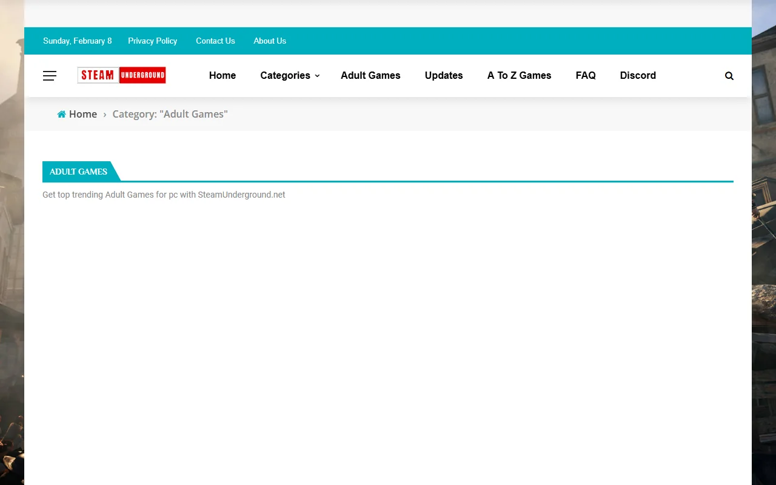Click Home in the breadcrumb trail
776x485 pixels.
click(x=83, y=114)
